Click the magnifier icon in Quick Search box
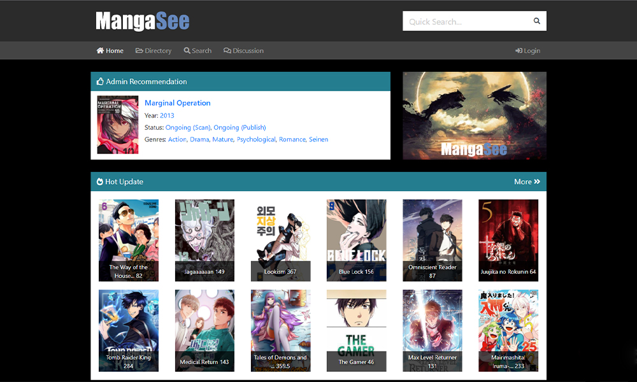 (536, 21)
